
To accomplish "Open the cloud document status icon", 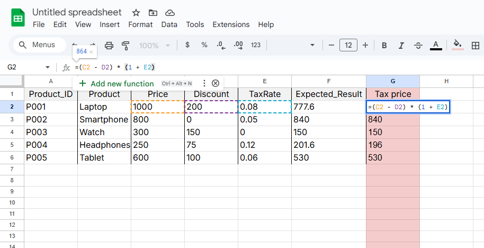I will point(169,13).
